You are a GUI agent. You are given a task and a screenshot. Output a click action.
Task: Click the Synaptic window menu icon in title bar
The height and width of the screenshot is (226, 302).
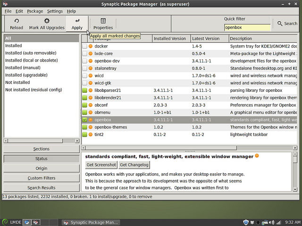(x=5, y=4)
